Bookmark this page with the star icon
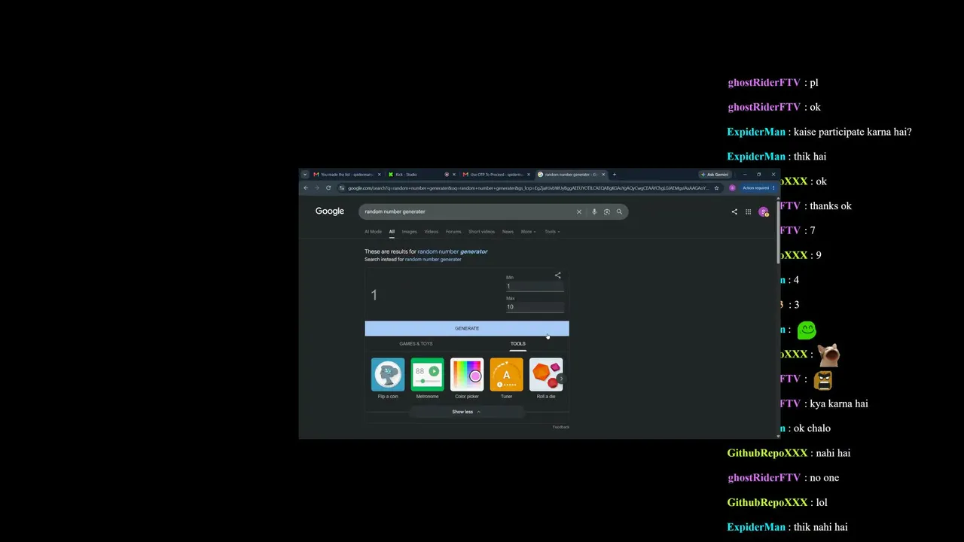 coord(716,188)
